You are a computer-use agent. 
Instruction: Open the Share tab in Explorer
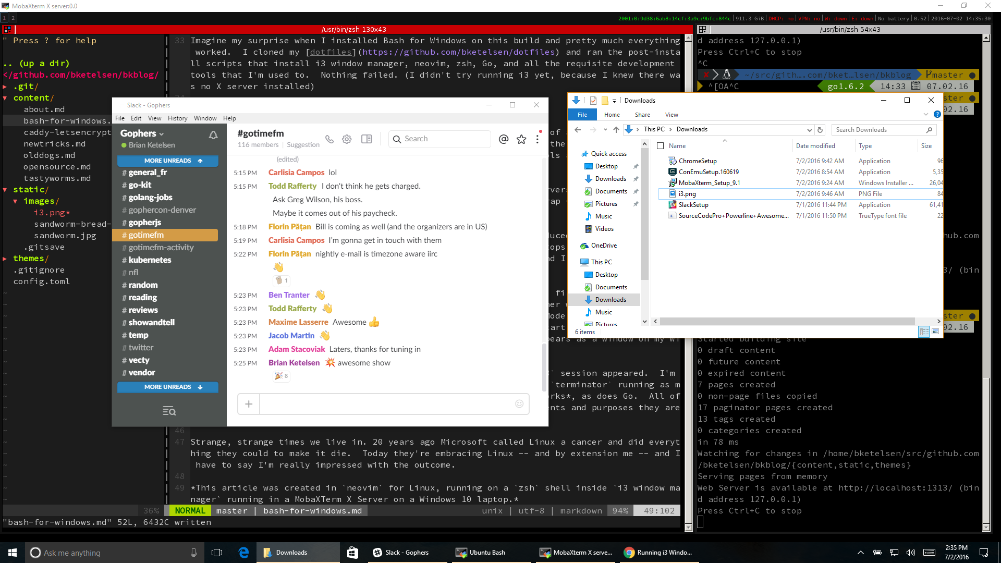tap(642, 115)
